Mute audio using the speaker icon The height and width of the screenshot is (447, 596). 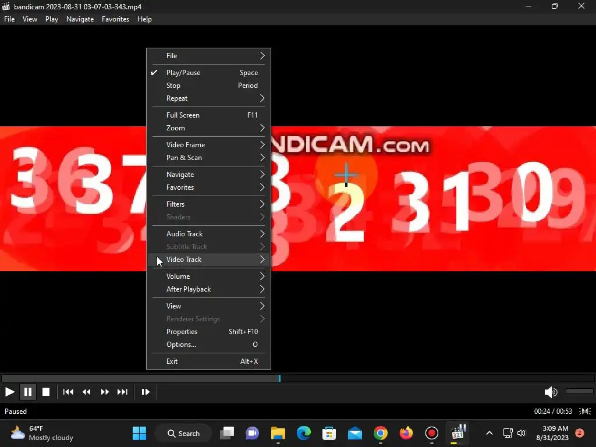(x=551, y=392)
